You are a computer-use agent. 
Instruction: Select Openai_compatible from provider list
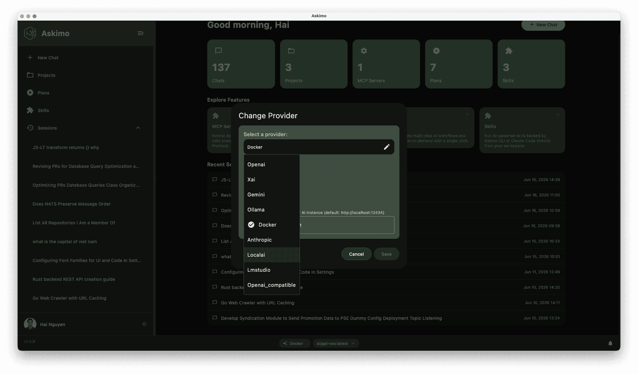coord(271,285)
